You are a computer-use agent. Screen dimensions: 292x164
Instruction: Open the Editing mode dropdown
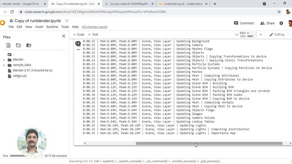(x=277, y=35)
